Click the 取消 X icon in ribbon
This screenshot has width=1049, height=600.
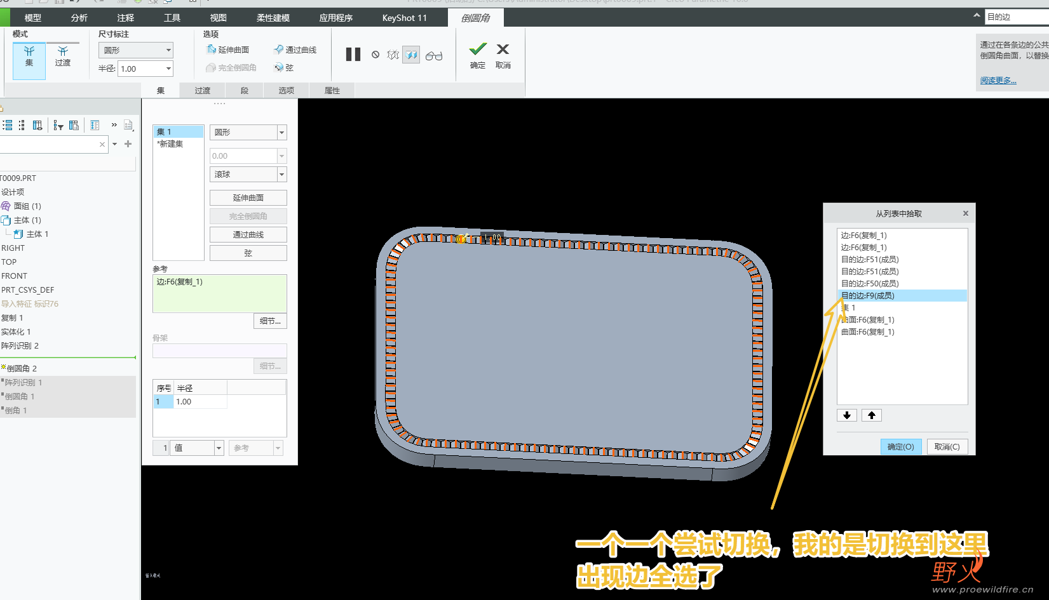pyautogui.click(x=503, y=50)
